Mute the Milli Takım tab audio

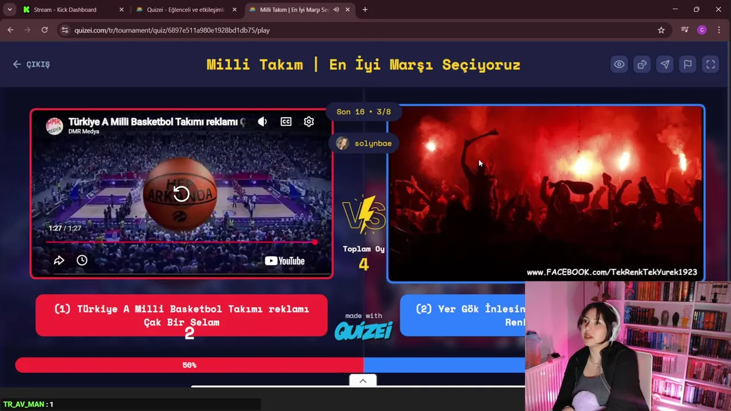click(x=336, y=10)
